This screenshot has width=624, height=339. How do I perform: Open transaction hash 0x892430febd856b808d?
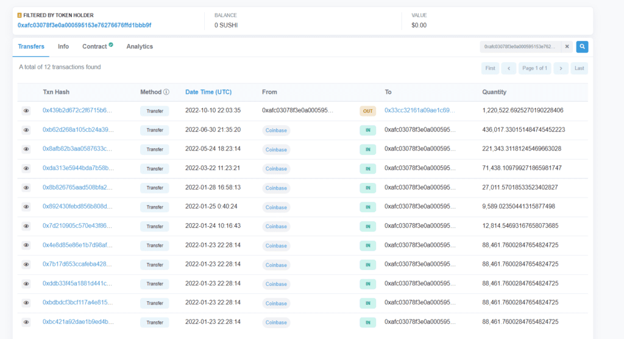pos(77,206)
